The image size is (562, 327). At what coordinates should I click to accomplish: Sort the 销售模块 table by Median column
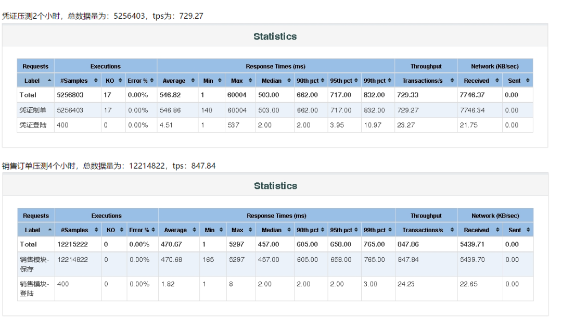(275, 230)
